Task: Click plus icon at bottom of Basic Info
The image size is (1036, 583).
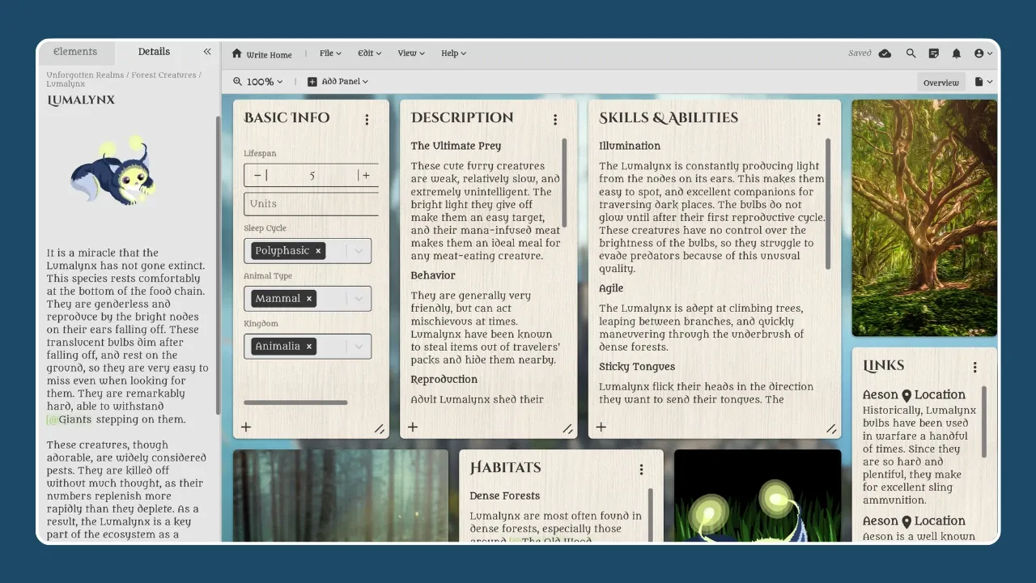Action: pos(246,427)
